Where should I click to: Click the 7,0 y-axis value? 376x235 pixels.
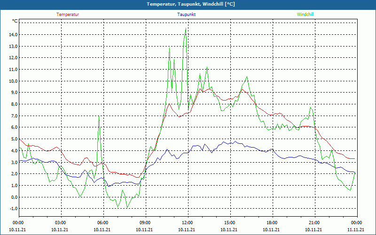click(14, 116)
